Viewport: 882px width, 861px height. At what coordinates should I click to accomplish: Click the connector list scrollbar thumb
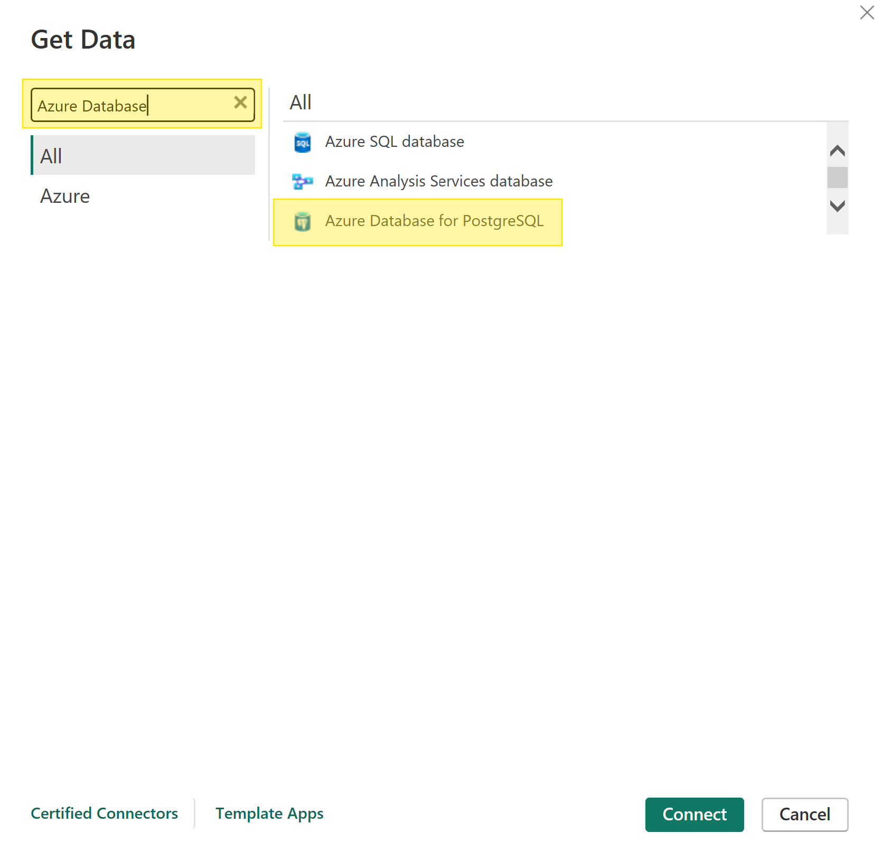pos(837,177)
